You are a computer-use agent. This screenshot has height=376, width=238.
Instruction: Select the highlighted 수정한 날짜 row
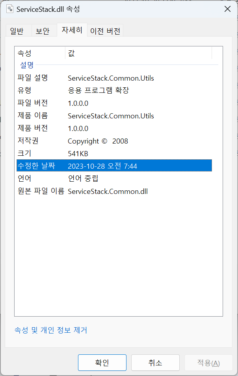(114, 166)
